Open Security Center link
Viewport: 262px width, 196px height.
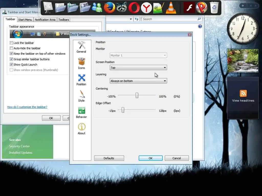click(x=19, y=146)
